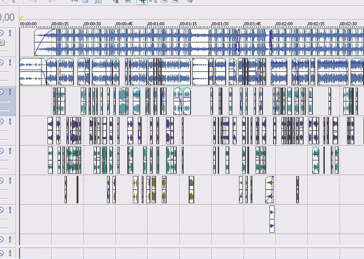Select the olive clip before 00:02:00 on track six
The height and width of the screenshot is (259, 364).
tap(269, 190)
